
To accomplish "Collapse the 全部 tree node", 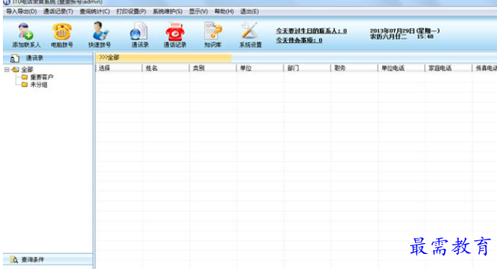I will tap(6, 70).
